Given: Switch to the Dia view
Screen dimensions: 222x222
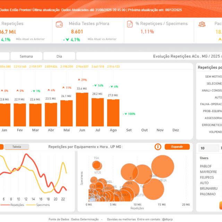Looking at the screenshot, I should (59, 56).
